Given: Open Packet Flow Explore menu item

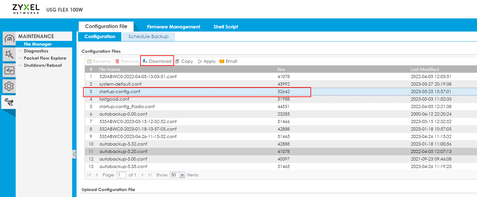Looking at the screenshot, I should 45,58.
